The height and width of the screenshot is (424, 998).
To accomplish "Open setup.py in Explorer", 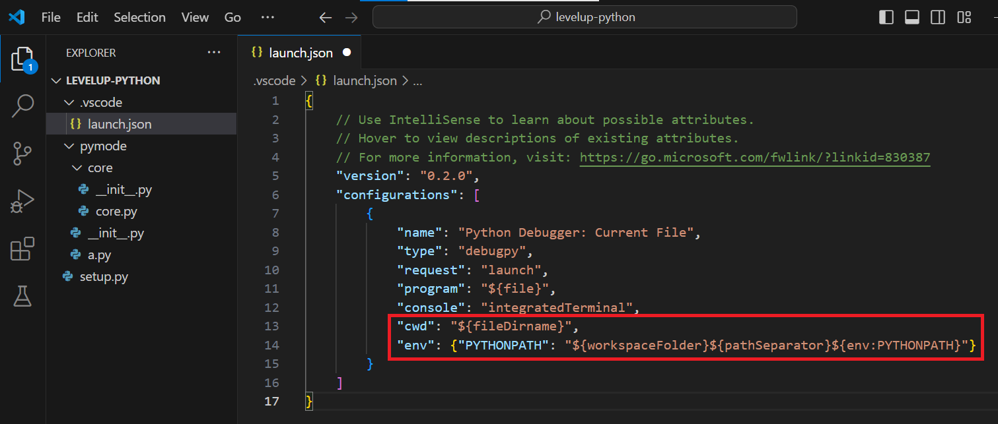I will 141,277.
